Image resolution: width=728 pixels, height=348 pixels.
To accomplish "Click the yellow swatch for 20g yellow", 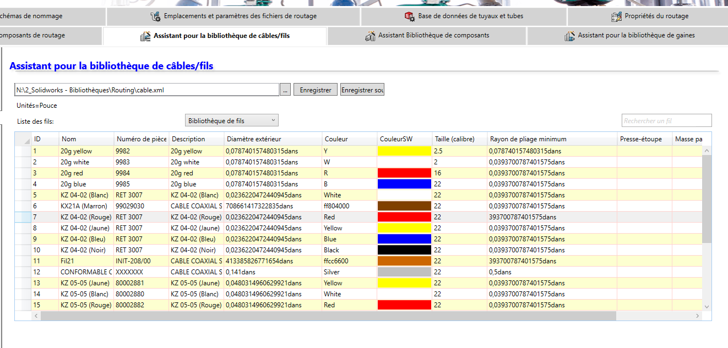I will click(x=404, y=151).
